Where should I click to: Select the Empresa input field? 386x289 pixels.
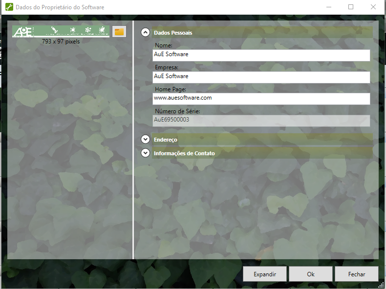point(261,77)
